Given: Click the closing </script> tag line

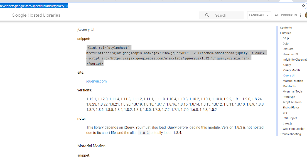Looking at the screenshot, I should point(95,64).
